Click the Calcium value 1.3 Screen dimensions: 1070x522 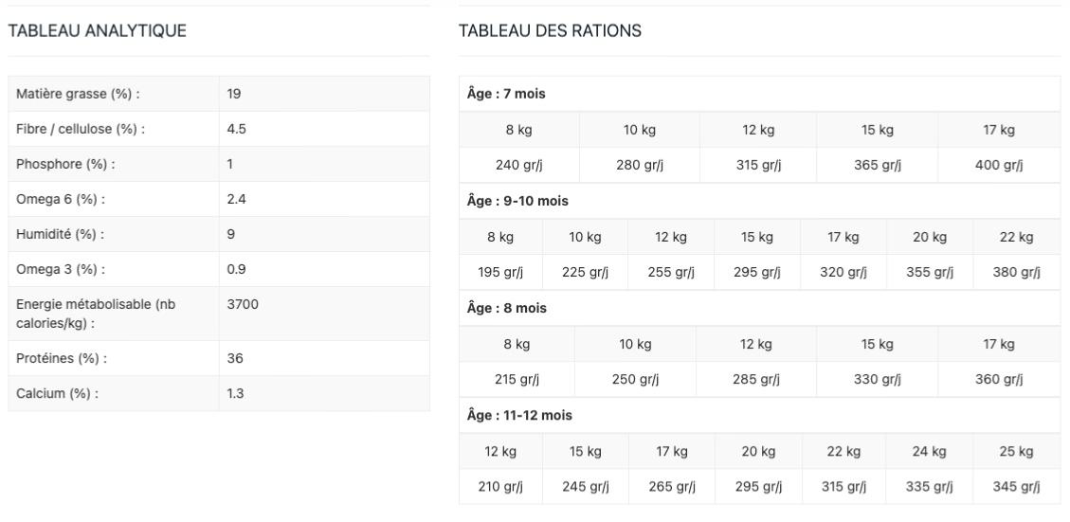point(236,393)
